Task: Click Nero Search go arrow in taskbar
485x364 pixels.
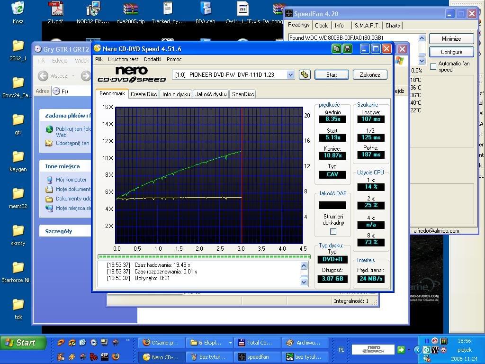Action: 401,350
